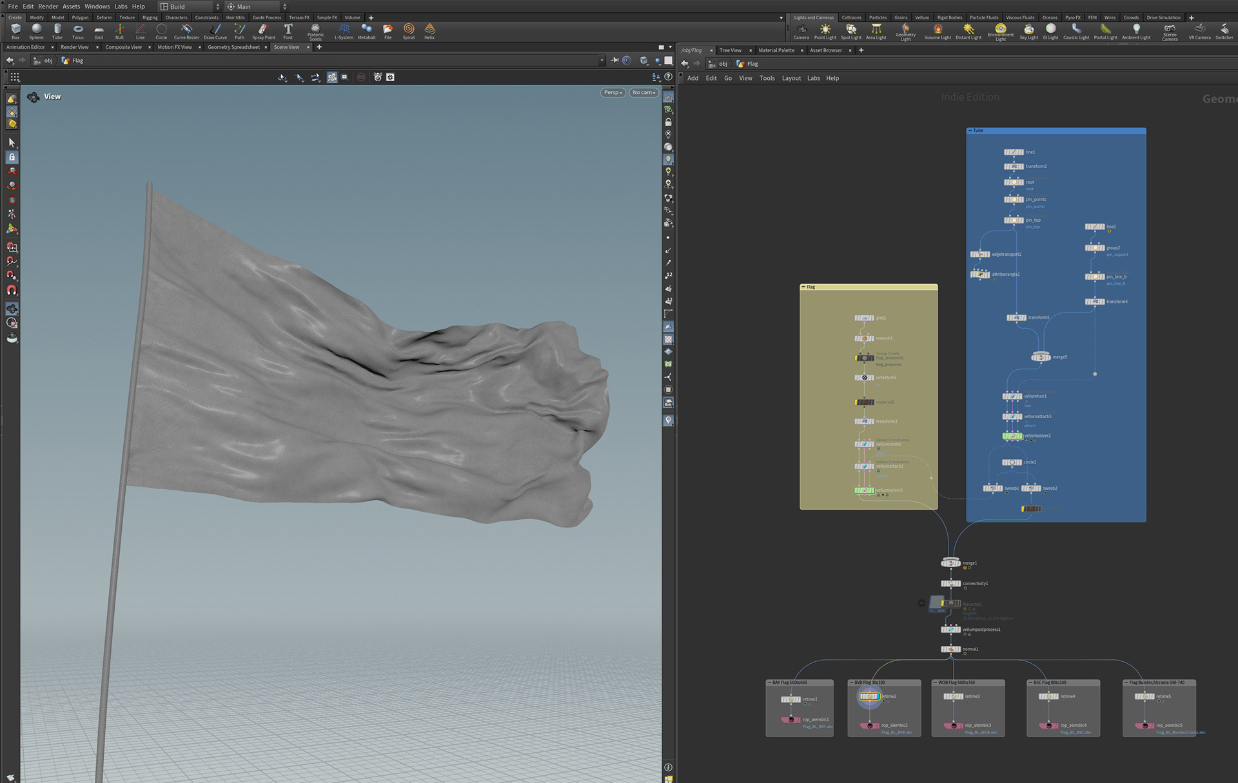The height and width of the screenshot is (783, 1238).
Task: Add a Camera from the shelf
Action: (x=801, y=30)
